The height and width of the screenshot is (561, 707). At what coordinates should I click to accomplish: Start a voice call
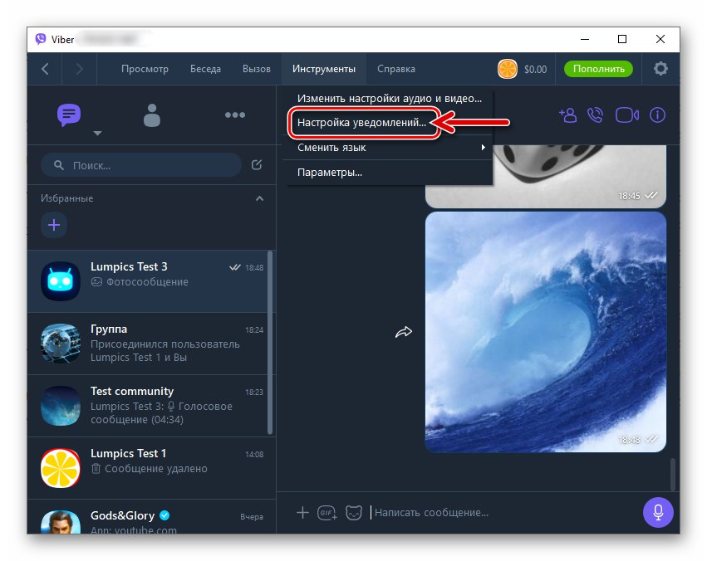597,115
